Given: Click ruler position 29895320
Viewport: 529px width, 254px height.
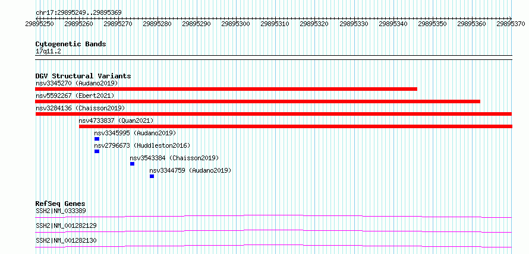Looking at the screenshot, I should (x=314, y=24).
